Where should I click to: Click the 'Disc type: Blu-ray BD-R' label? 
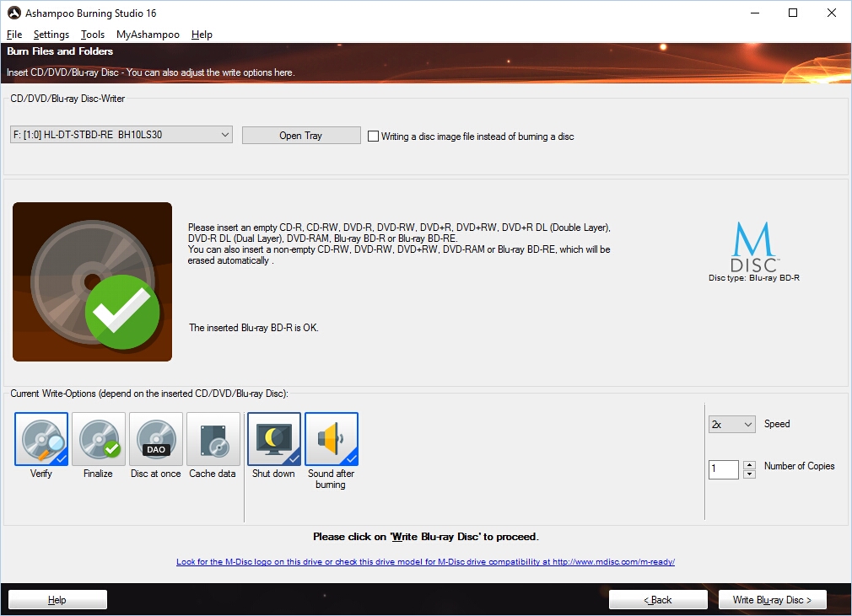pos(754,278)
